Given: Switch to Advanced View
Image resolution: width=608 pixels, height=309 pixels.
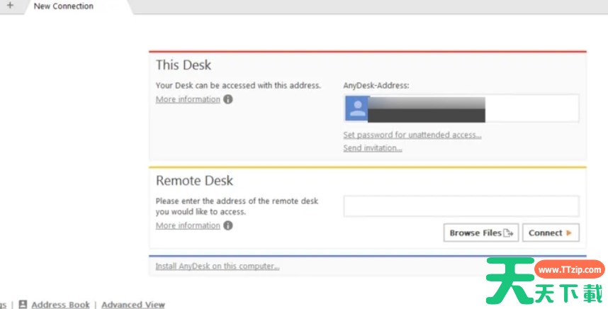Looking at the screenshot, I should tap(133, 305).
